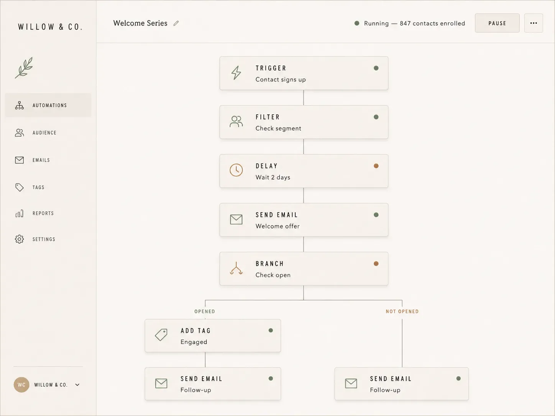Open the three-dot more options menu
555x416 pixels.
(534, 23)
